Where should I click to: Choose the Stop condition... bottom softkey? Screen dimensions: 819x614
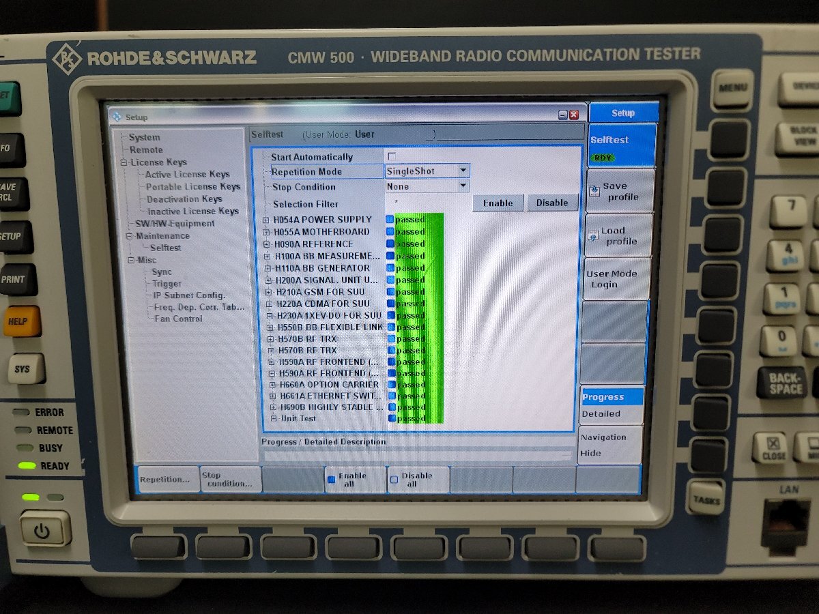231,480
